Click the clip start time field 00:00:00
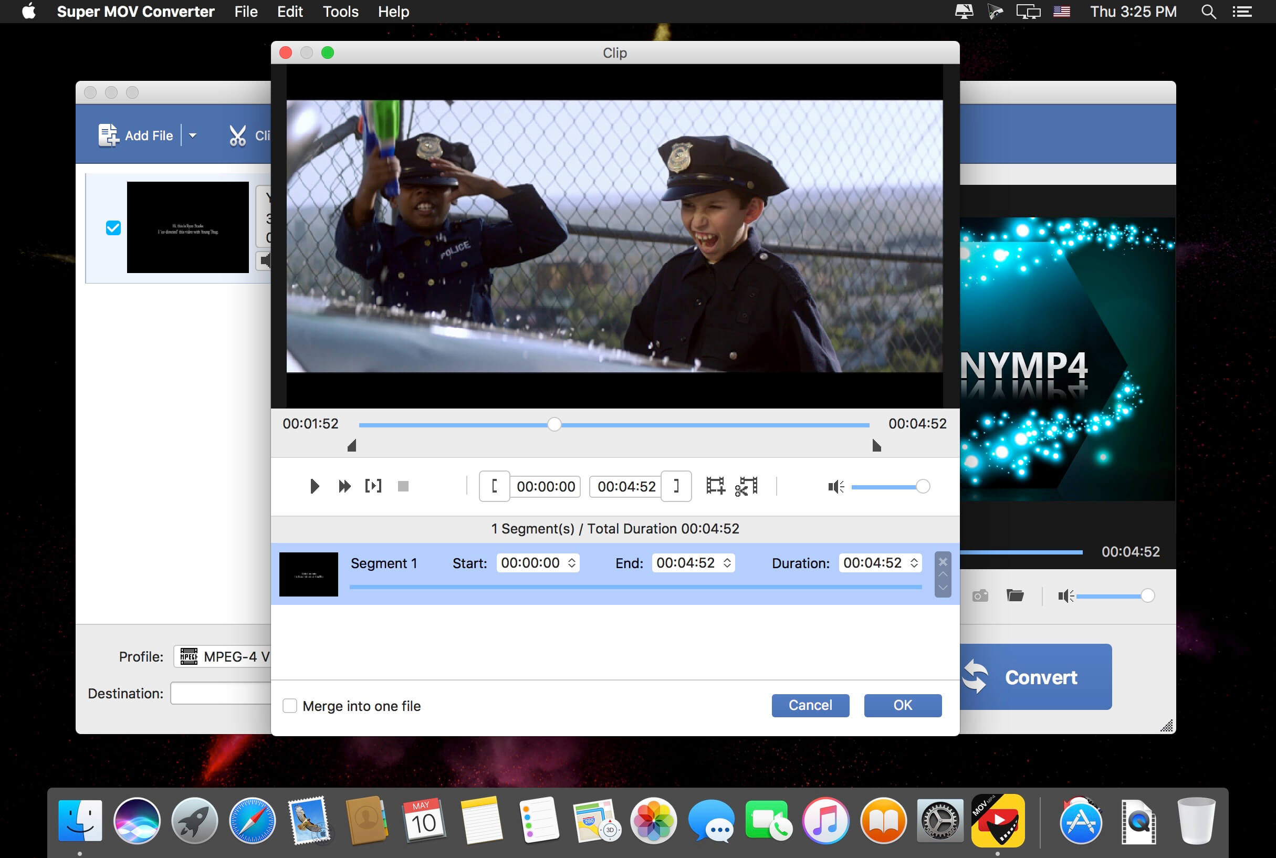 546,486
